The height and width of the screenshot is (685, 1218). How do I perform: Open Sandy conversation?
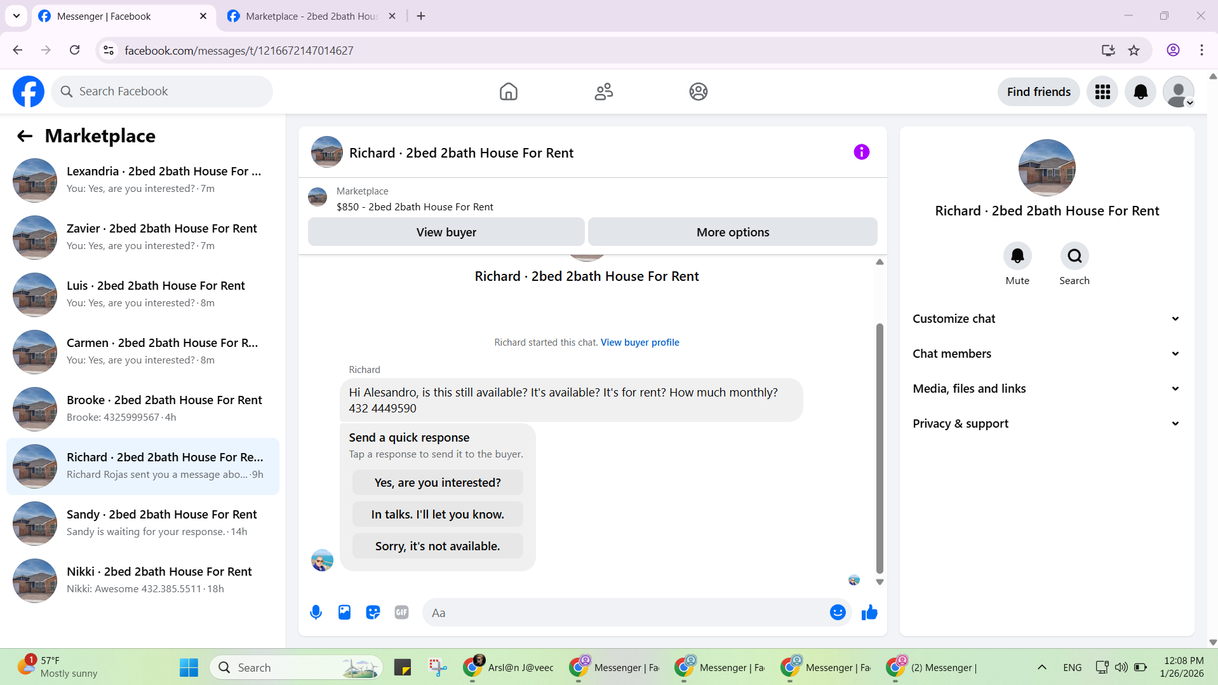143,524
